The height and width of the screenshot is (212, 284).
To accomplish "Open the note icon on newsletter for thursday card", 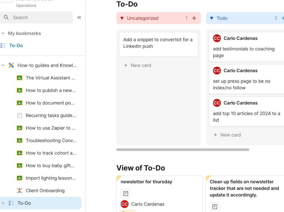I will point(126,193).
